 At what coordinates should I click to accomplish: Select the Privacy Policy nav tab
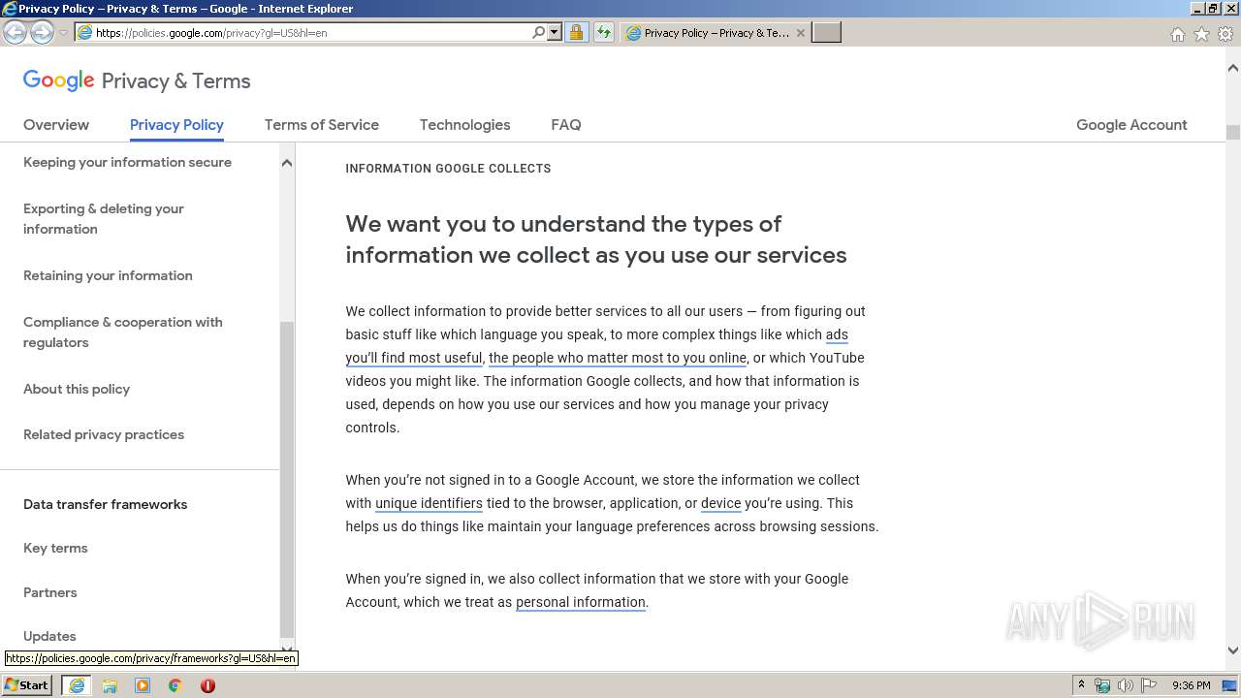point(176,125)
